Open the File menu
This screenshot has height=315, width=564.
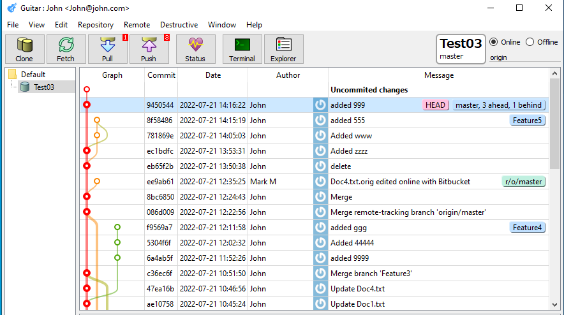(13, 25)
